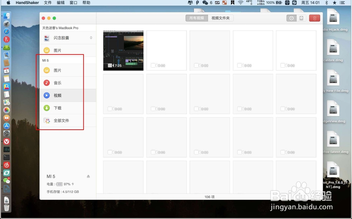352x219 pixels.
Task: Open Calendar from the Dock
Action: (x=6, y=71)
